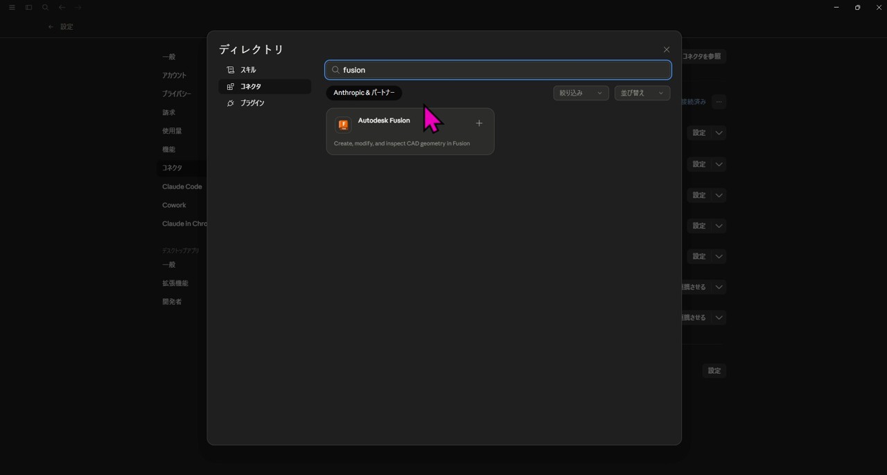Expand the chevron beside the top 設定 button
Viewport: 887px width, 475px height.
(719, 132)
